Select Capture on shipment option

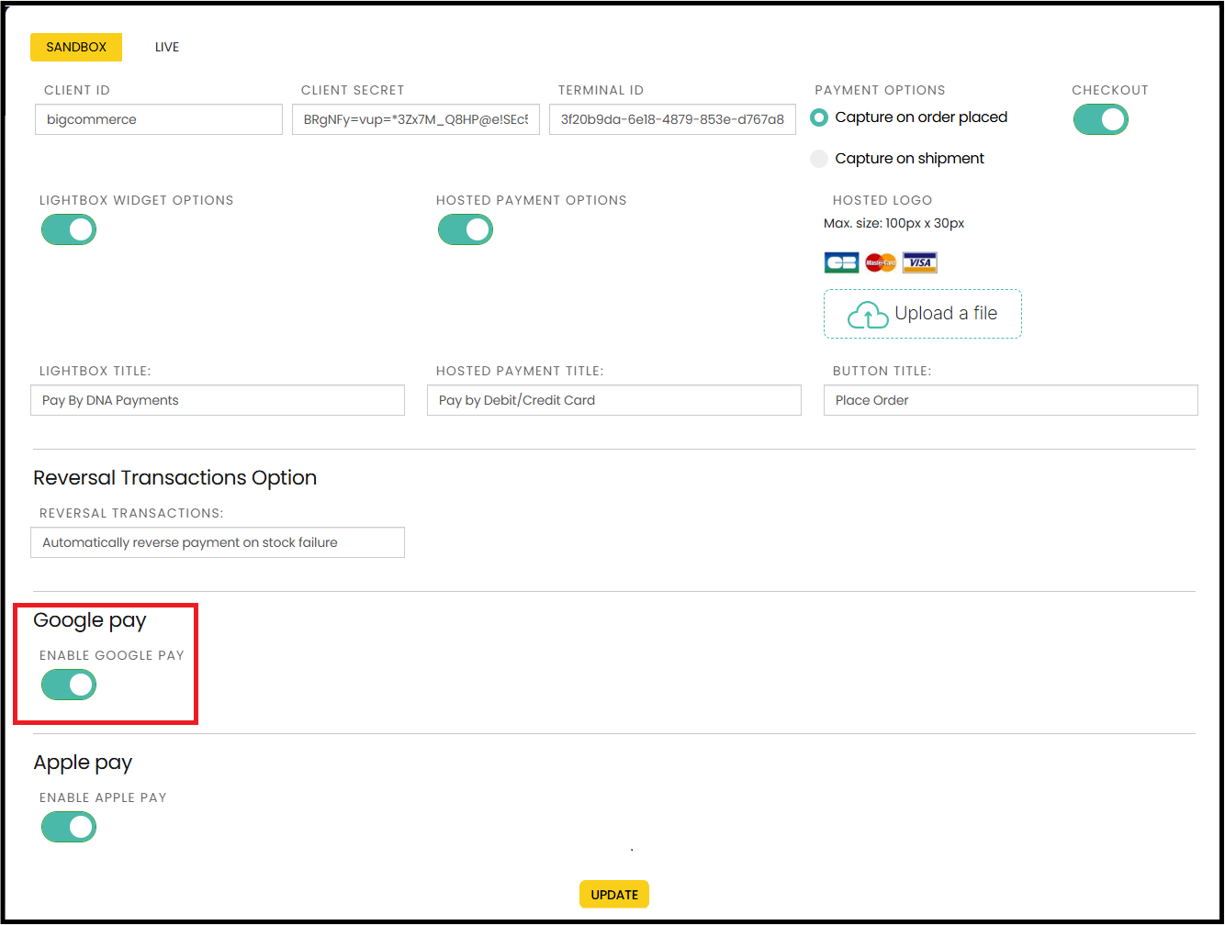click(x=818, y=158)
